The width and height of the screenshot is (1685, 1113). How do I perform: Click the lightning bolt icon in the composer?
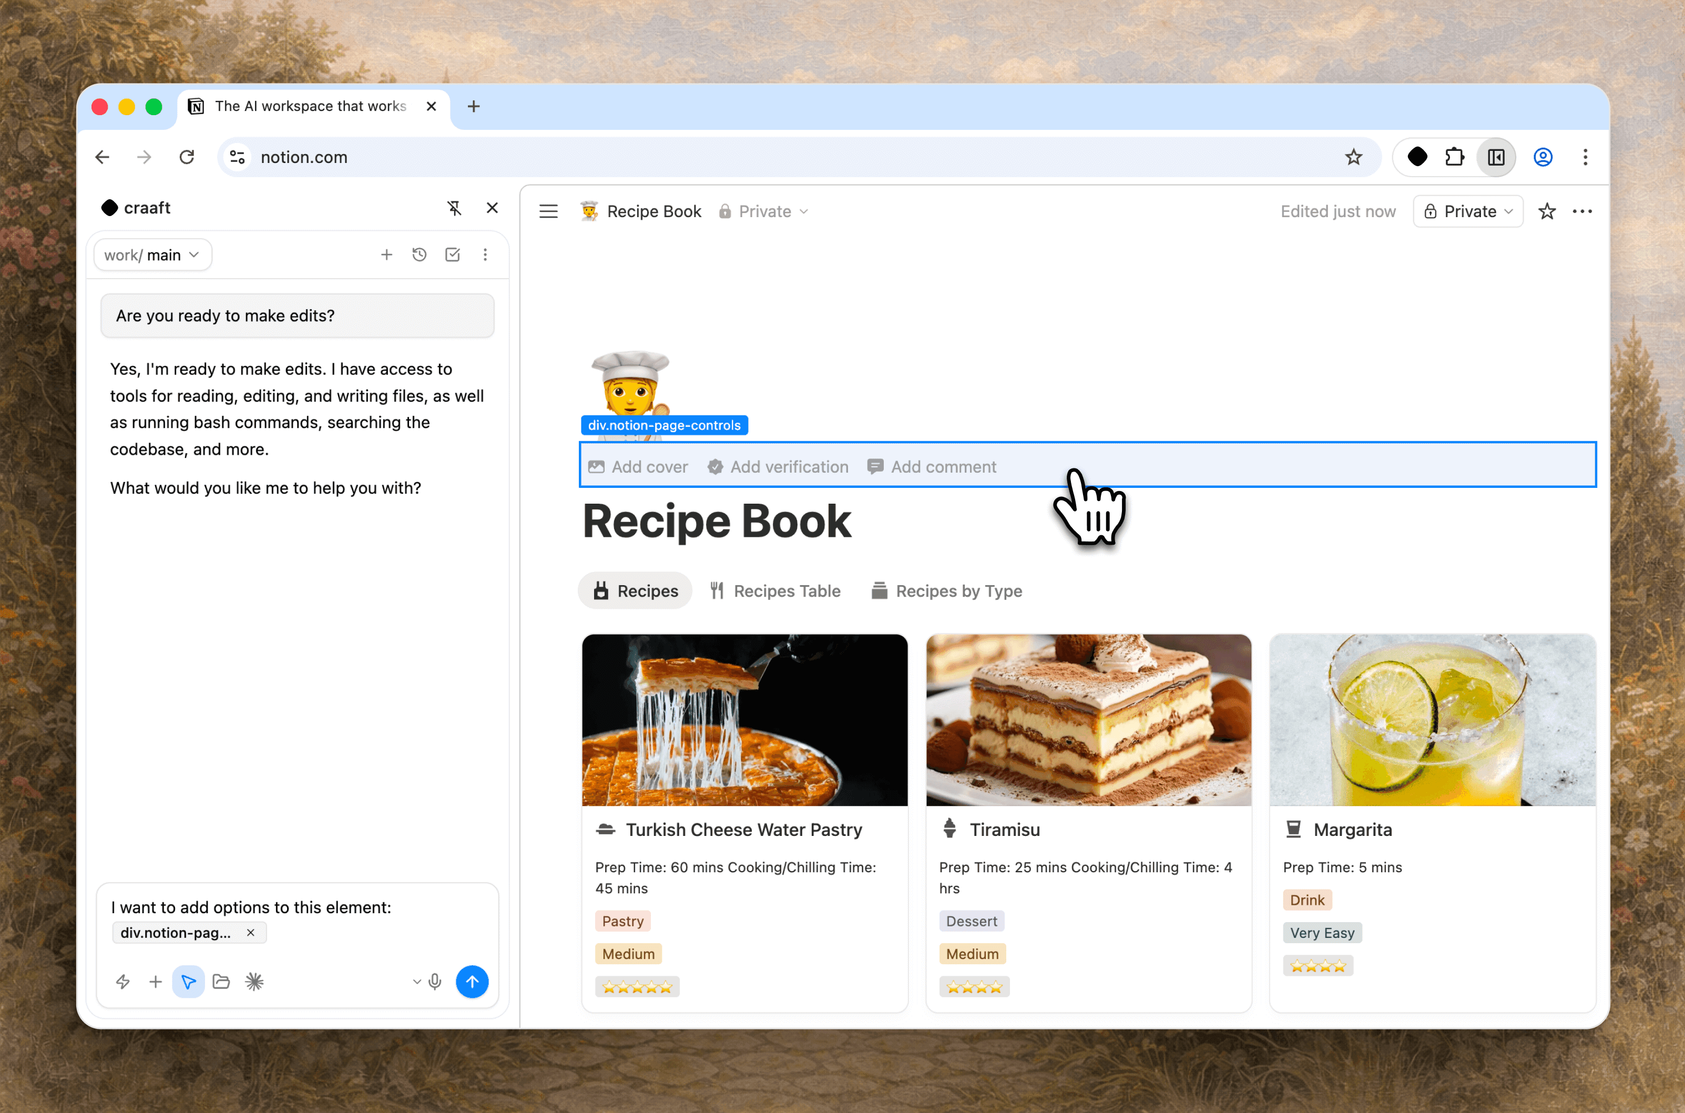pos(123,982)
